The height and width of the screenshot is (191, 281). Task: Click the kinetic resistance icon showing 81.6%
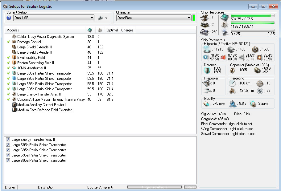coord(242,57)
